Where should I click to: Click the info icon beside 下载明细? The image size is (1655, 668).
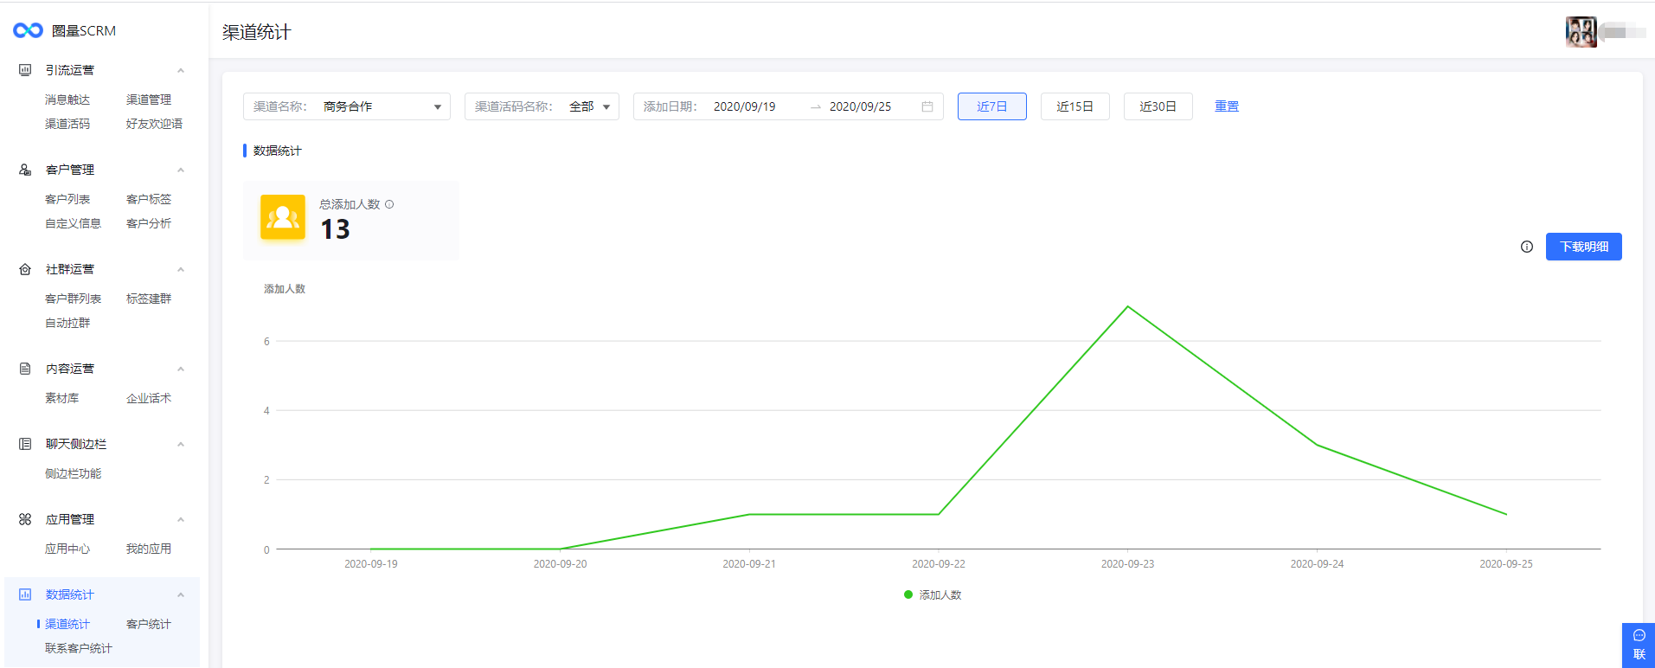1526,247
